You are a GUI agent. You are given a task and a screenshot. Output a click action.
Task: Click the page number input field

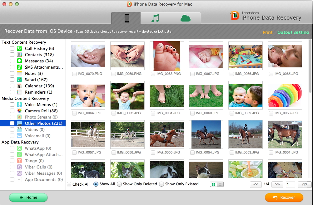tap(290, 184)
